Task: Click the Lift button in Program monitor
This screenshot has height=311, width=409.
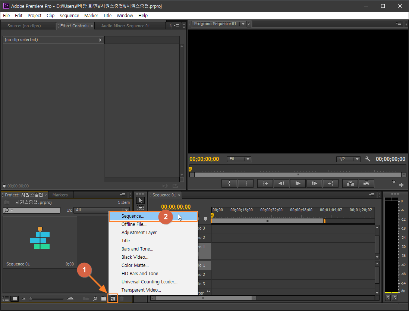Action: tap(350, 184)
